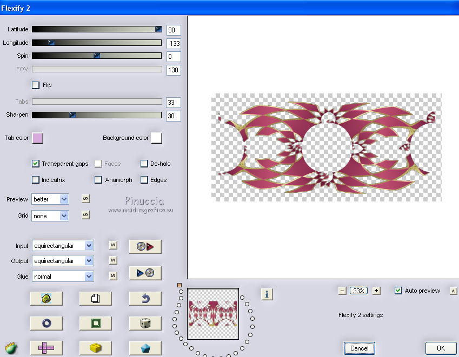Toggle the Faces checkbox
459x357 pixels.
click(98, 164)
